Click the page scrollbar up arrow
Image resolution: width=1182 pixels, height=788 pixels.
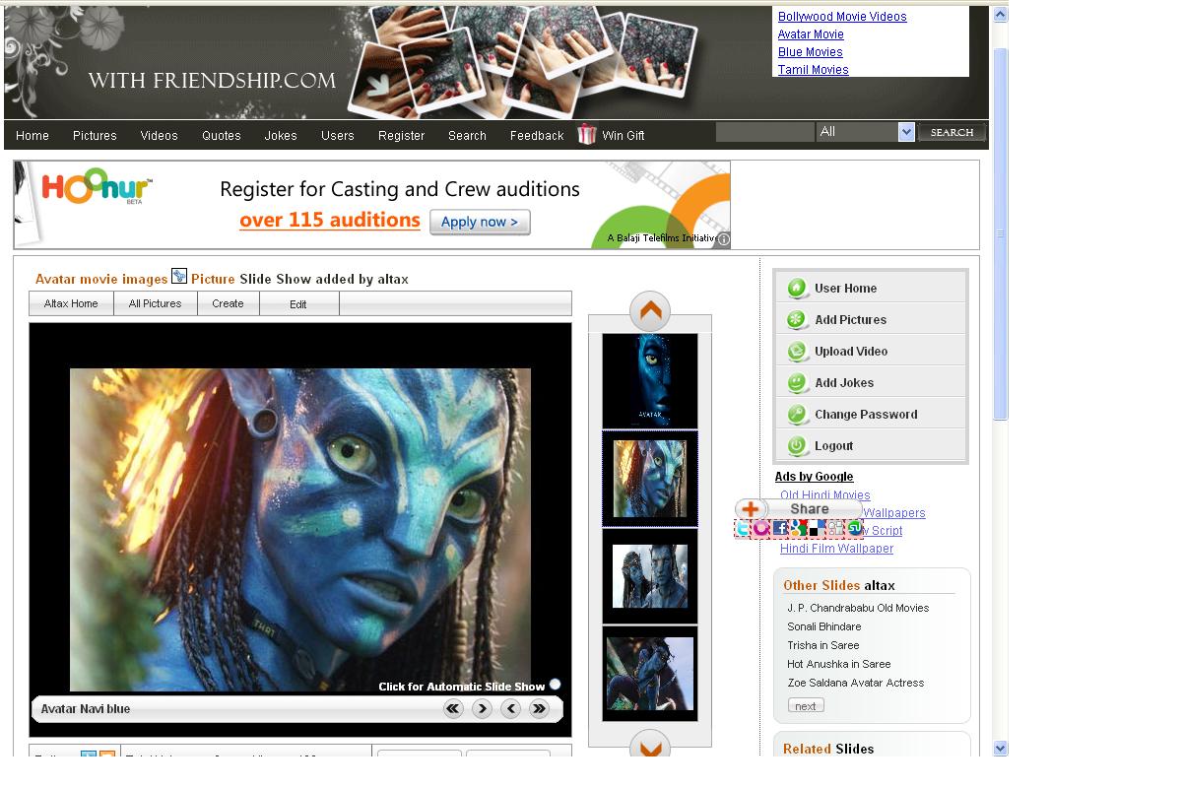pos(1000,15)
